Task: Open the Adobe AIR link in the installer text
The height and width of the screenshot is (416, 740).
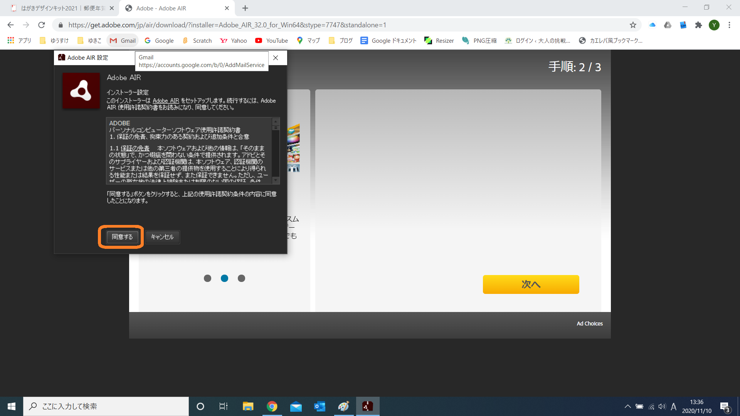Action: [166, 101]
